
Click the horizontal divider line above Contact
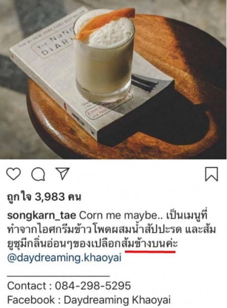(x=58, y=276)
